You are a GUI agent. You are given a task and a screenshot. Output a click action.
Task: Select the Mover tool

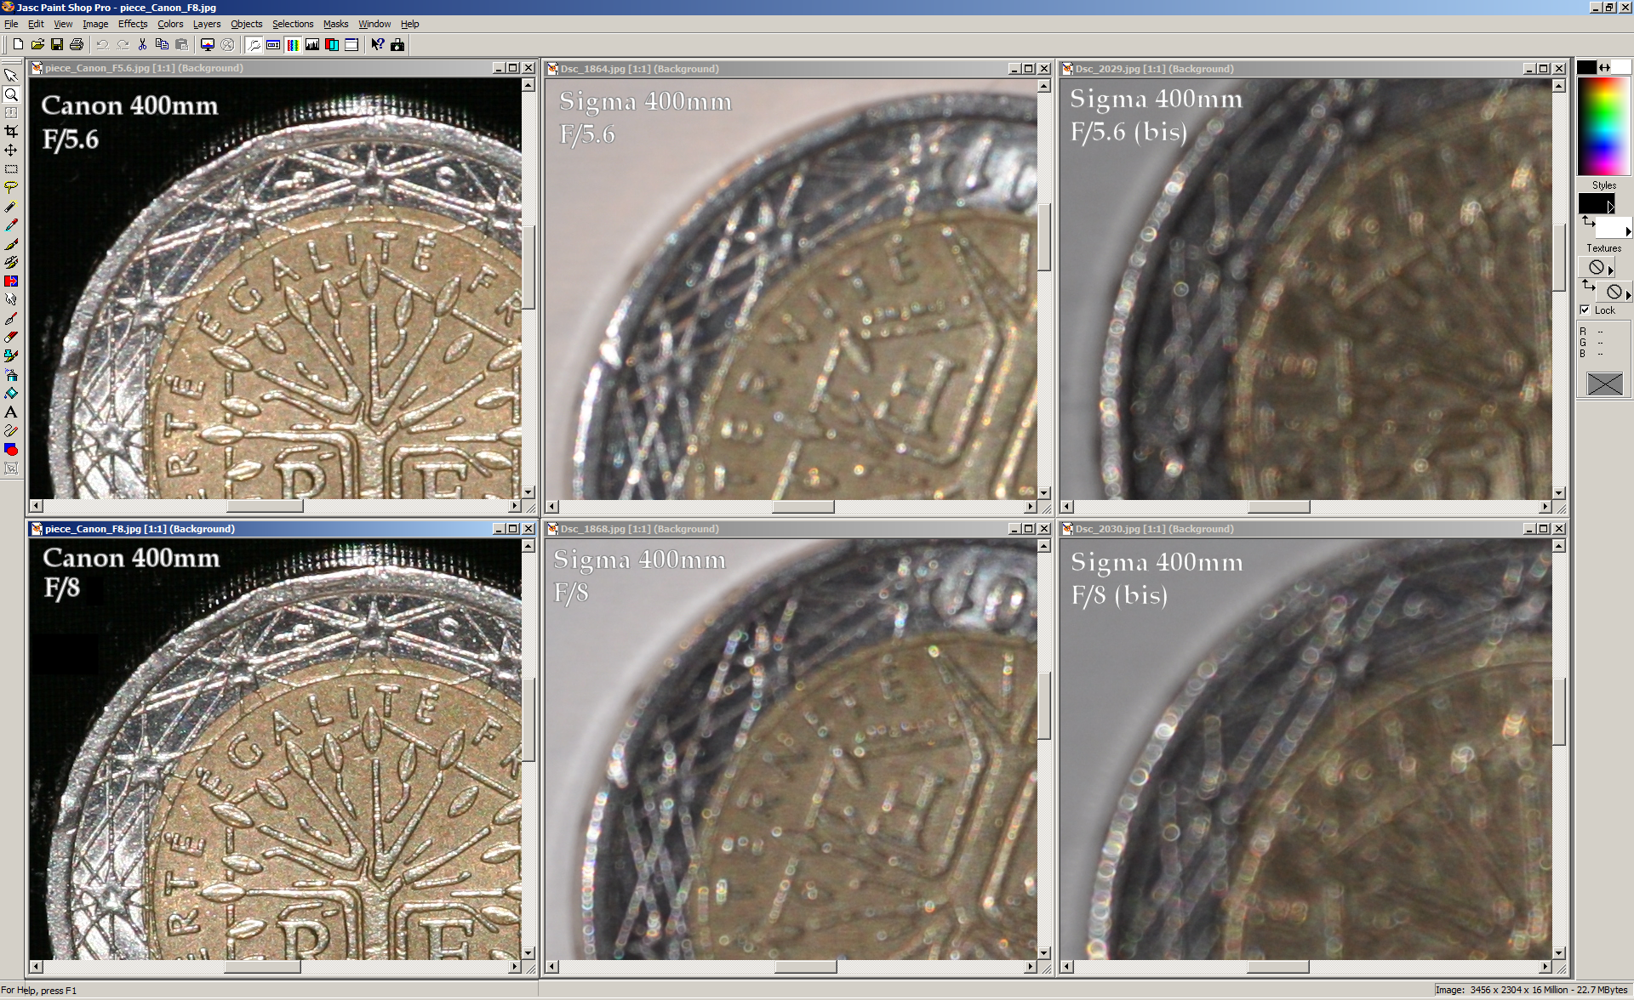[x=11, y=151]
